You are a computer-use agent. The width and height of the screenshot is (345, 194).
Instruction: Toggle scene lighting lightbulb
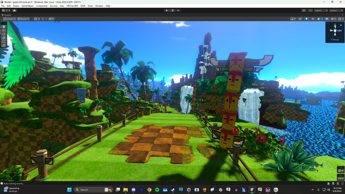point(306,19)
